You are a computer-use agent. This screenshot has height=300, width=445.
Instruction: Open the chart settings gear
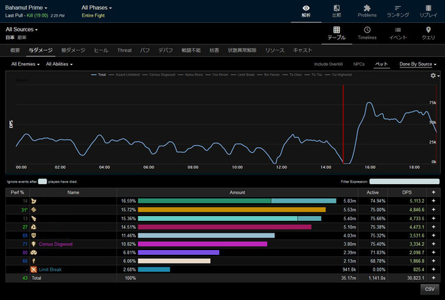coord(433,76)
